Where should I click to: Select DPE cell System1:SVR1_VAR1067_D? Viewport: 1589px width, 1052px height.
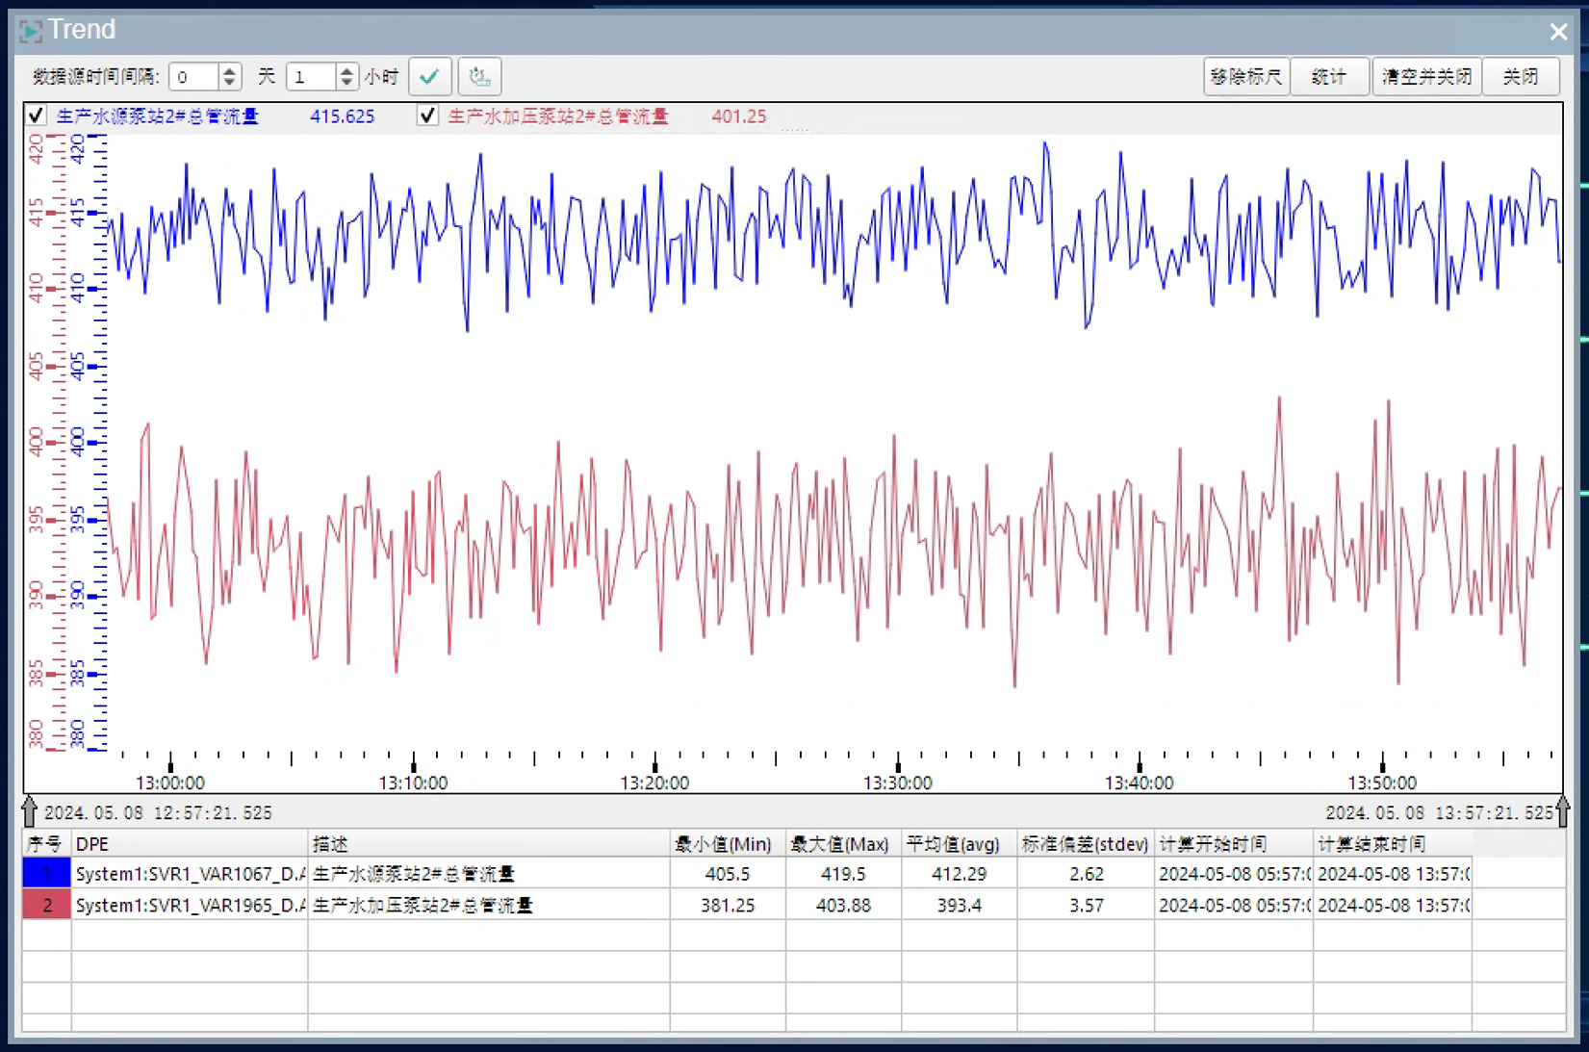coord(190,874)
